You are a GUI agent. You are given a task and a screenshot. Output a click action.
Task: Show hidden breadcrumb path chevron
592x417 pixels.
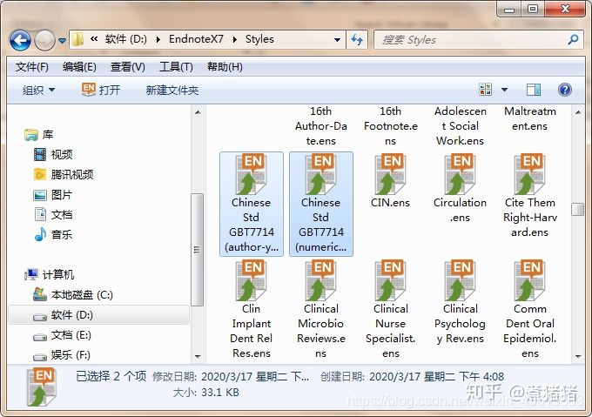(x=94, y=38)
